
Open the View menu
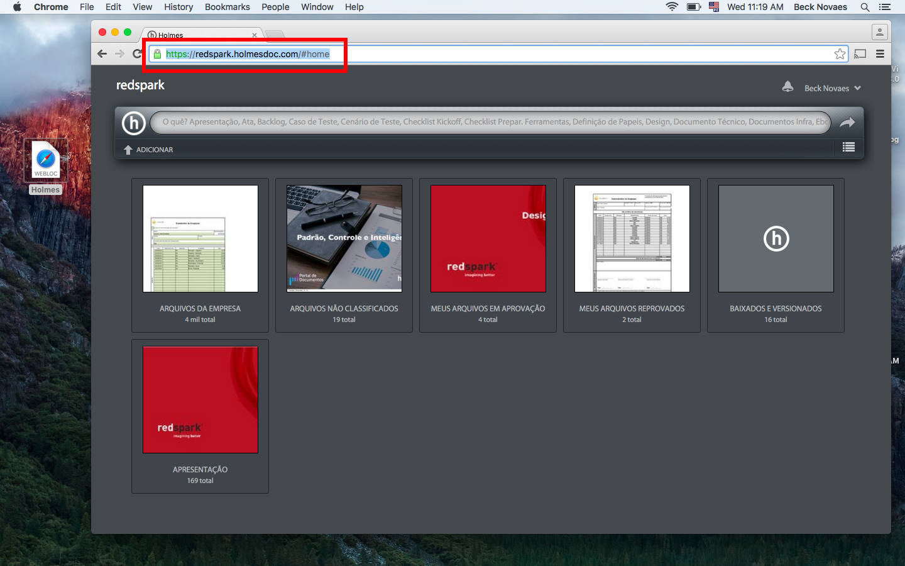pos(143,7)
